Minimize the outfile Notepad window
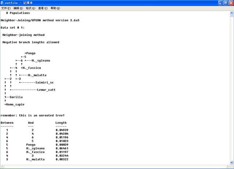Viewport: 234px width, 169px height. tap(220, 3)
